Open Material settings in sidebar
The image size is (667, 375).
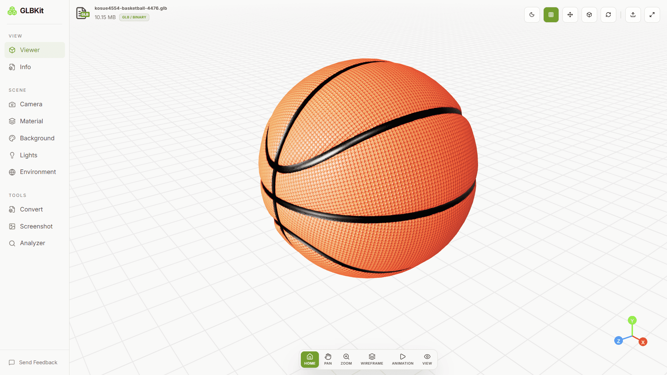click(35, 121)
